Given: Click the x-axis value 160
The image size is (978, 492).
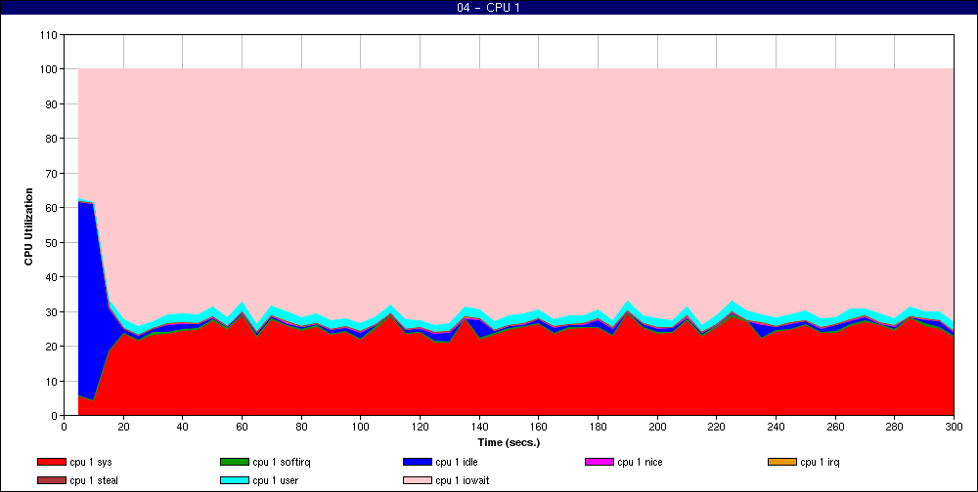Looking at the screenshot, I should click(539, 427).
